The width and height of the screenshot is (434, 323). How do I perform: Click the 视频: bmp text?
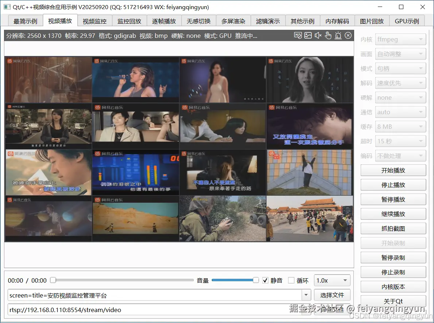point(154,36)
